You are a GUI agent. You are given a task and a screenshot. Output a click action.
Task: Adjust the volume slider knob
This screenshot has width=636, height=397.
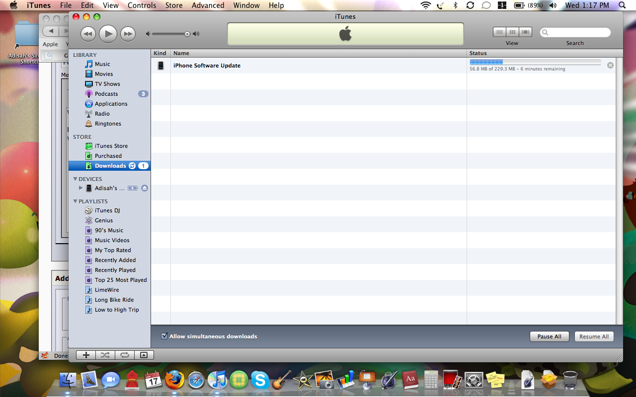coord(187,34)
